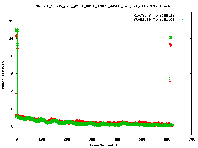Click the legend entry 'YR-61.00 Tsys:61.61'
198x148 pixels.
(154, 19)
